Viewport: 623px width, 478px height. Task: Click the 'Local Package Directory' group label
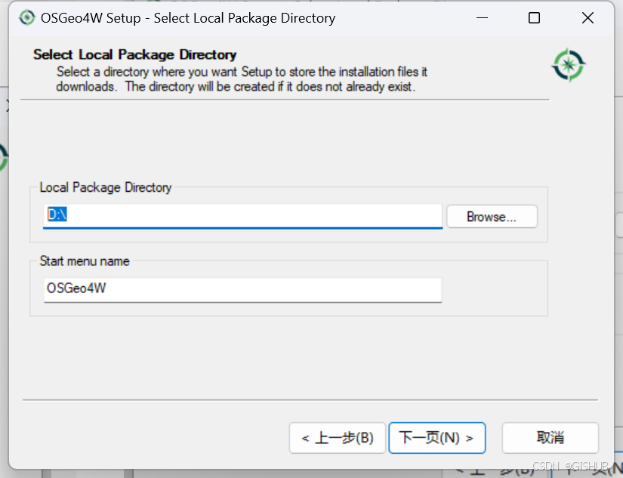point(105,187)
